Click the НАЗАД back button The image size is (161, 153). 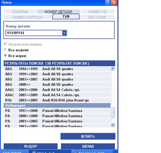click(x=88, y=146)
